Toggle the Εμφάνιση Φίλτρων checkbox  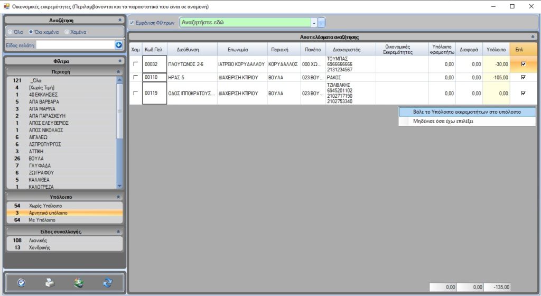coord(133,23)
